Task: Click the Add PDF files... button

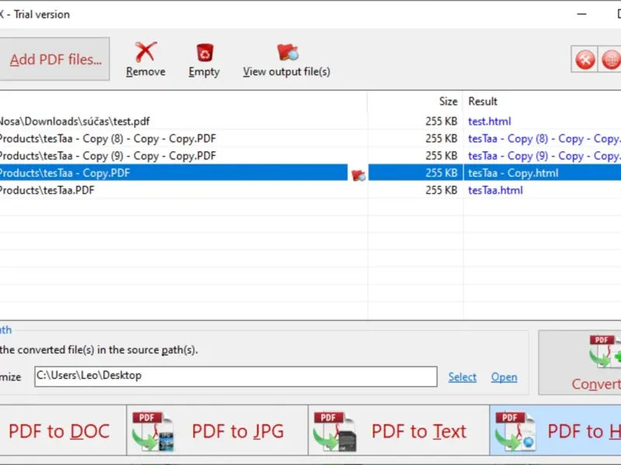Action: tap(54, 60)
